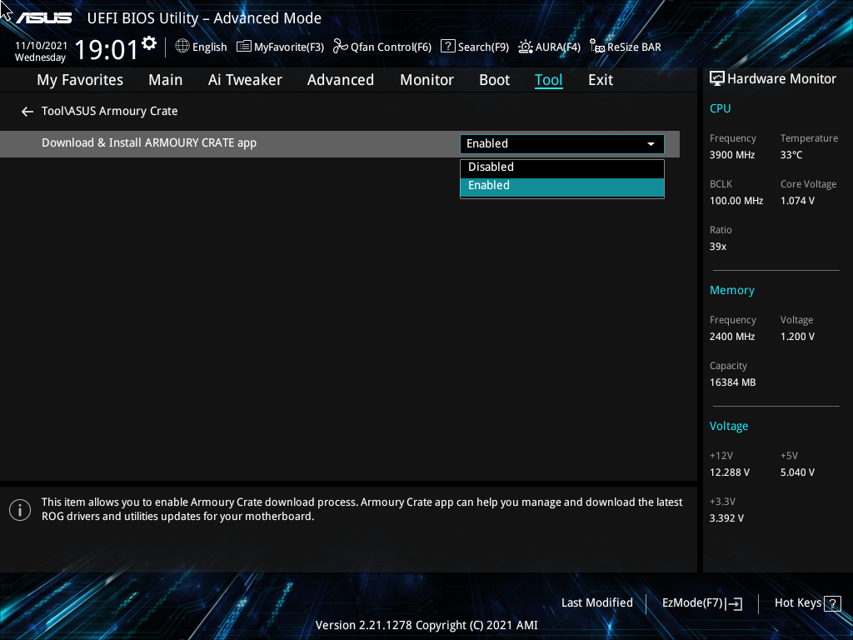Switch to the My Favorites tab

[x=80, y=80]
